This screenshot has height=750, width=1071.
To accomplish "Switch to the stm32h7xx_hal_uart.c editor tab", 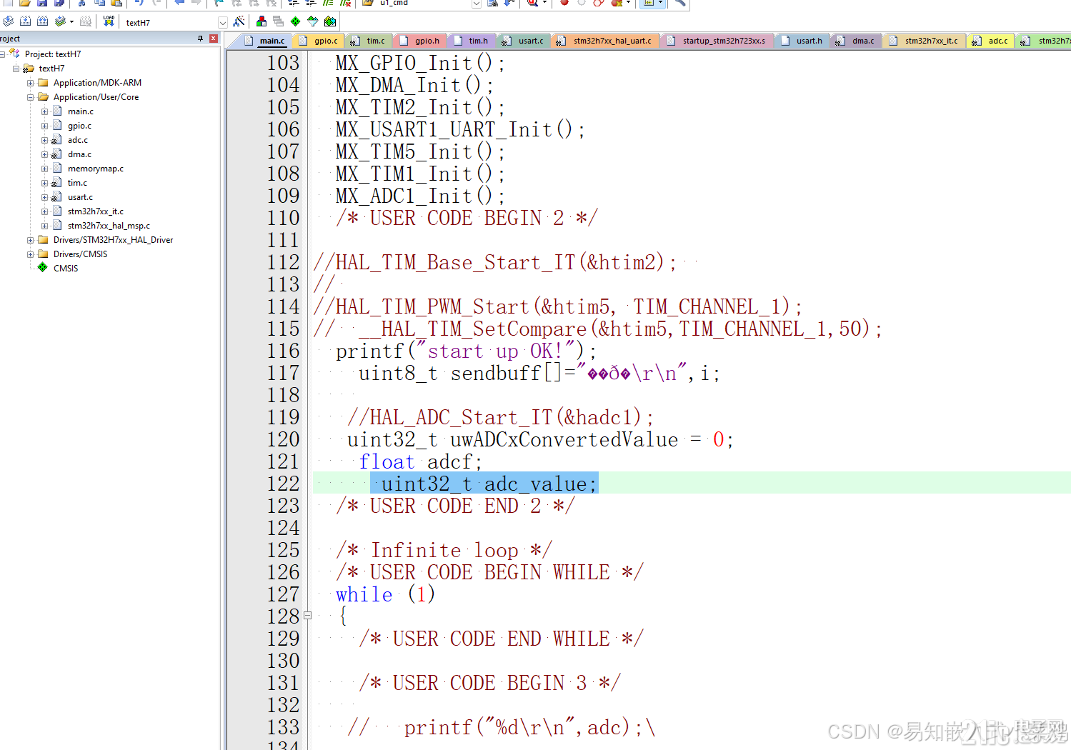I will [607, 41].
